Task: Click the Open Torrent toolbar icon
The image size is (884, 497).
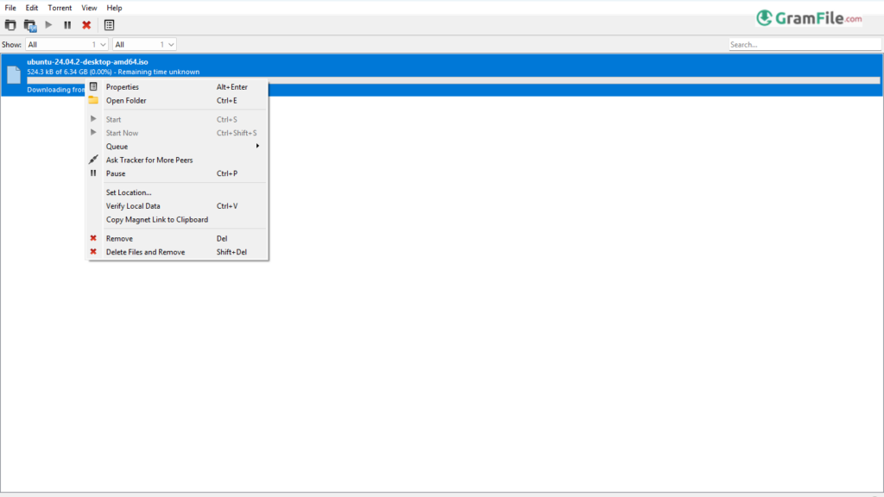Action: 10,25
